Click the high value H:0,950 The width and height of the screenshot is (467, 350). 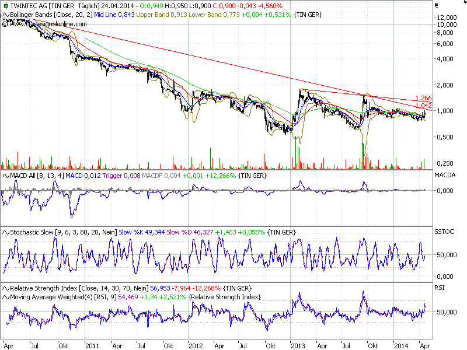176,6
